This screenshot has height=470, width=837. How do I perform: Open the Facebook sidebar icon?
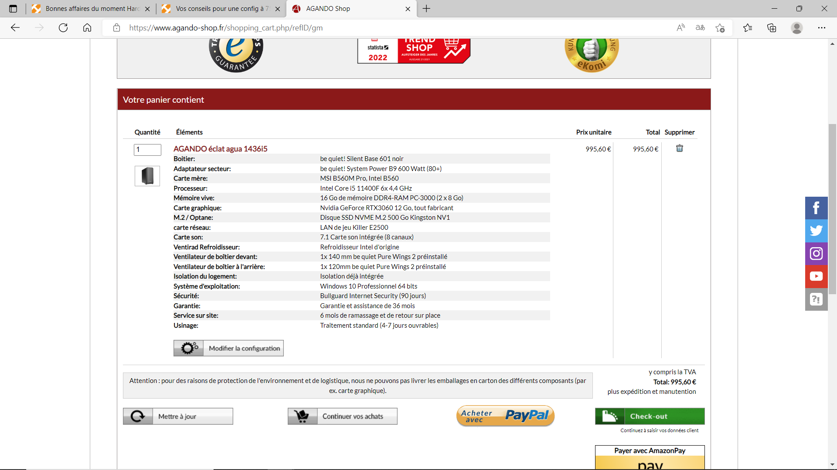(816, 208)
